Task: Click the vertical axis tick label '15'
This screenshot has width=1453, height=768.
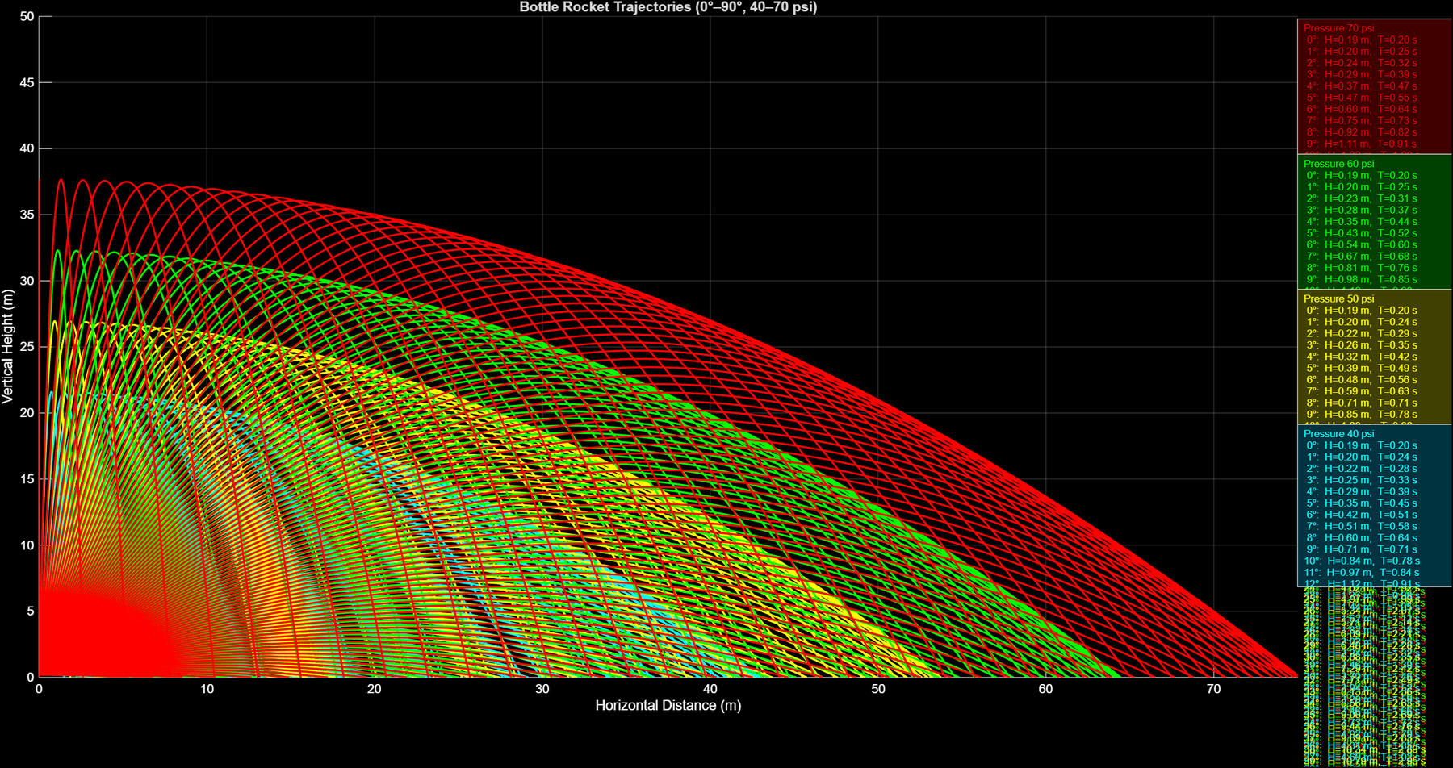Action: click(27, 479)
